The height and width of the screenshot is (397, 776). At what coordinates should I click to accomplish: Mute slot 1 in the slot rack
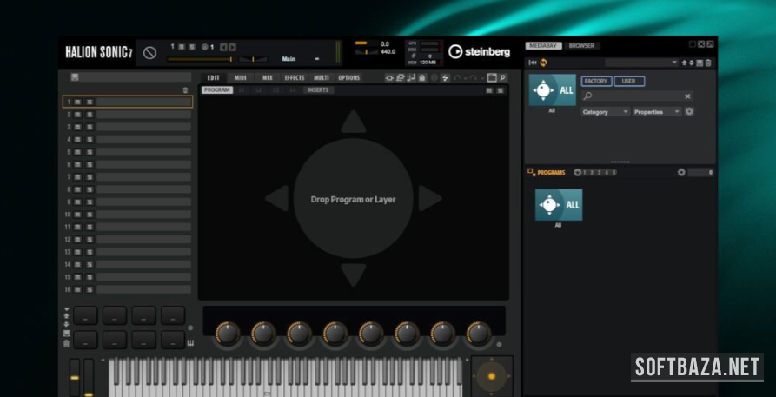77,102
